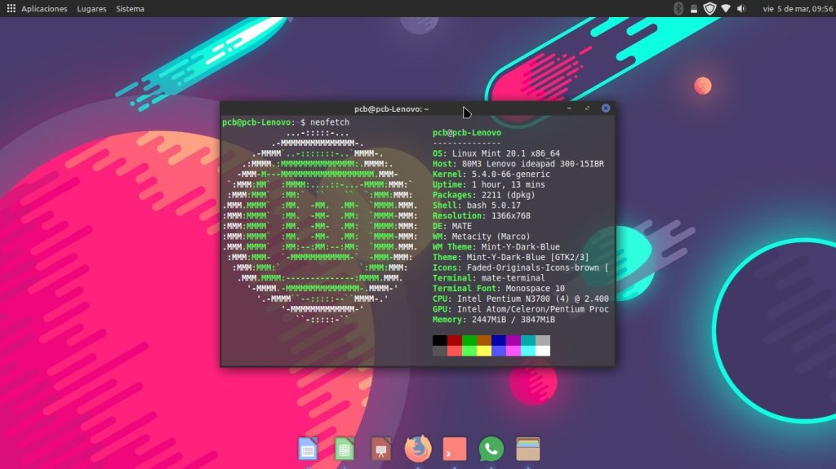Open LibreOffice Impress from the dock
The width and height of the screenshot is (836, 469).
[x=380, y=448]
